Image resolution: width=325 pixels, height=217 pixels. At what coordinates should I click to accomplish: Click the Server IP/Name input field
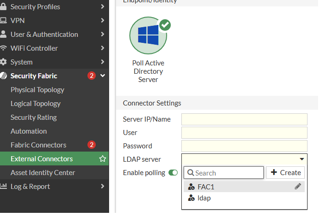pos(244,119)
